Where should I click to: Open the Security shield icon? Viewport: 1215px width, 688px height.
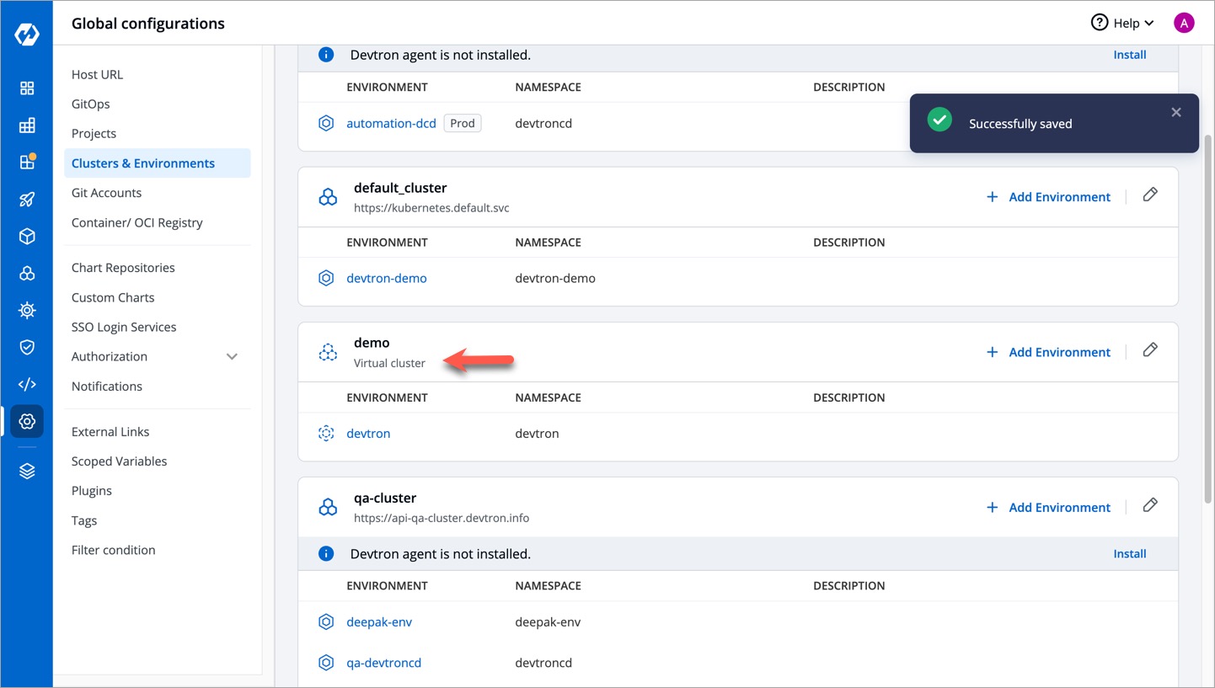pos(27,347)
